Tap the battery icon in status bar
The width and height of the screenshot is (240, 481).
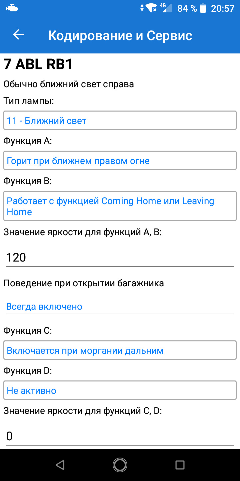[x=203, y=8]
